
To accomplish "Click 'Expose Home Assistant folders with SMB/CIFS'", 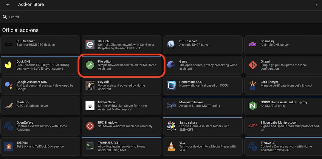I will [x=204, y=128].
